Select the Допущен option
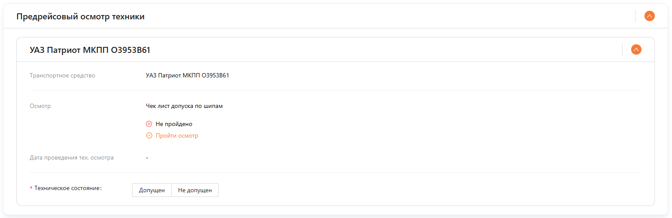Viewport: 672px width, 218px height. point(151,190)
